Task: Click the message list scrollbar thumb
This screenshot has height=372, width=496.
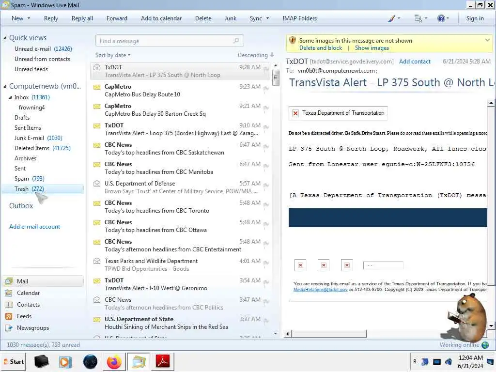Action: click(x=276, y=77)
